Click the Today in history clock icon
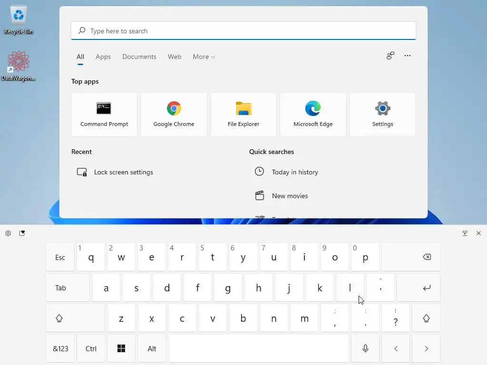 point(259,172)
